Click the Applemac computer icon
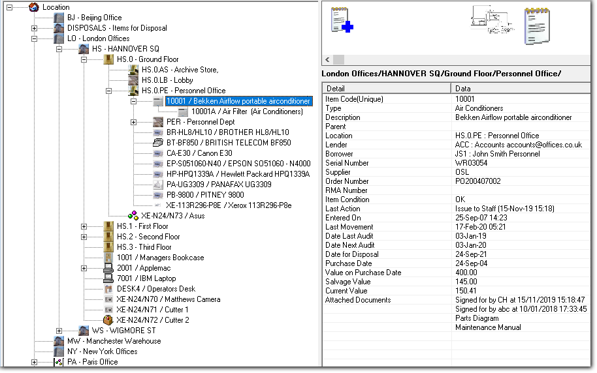The height and width of the screenshot is (373, 597). [x=108, y=267]
